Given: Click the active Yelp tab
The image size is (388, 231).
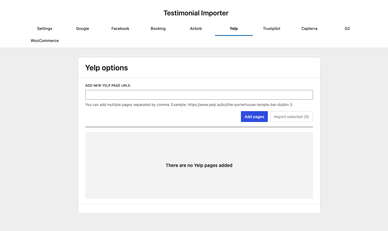Looking at the screenshot, I should (x=234, y=29).
